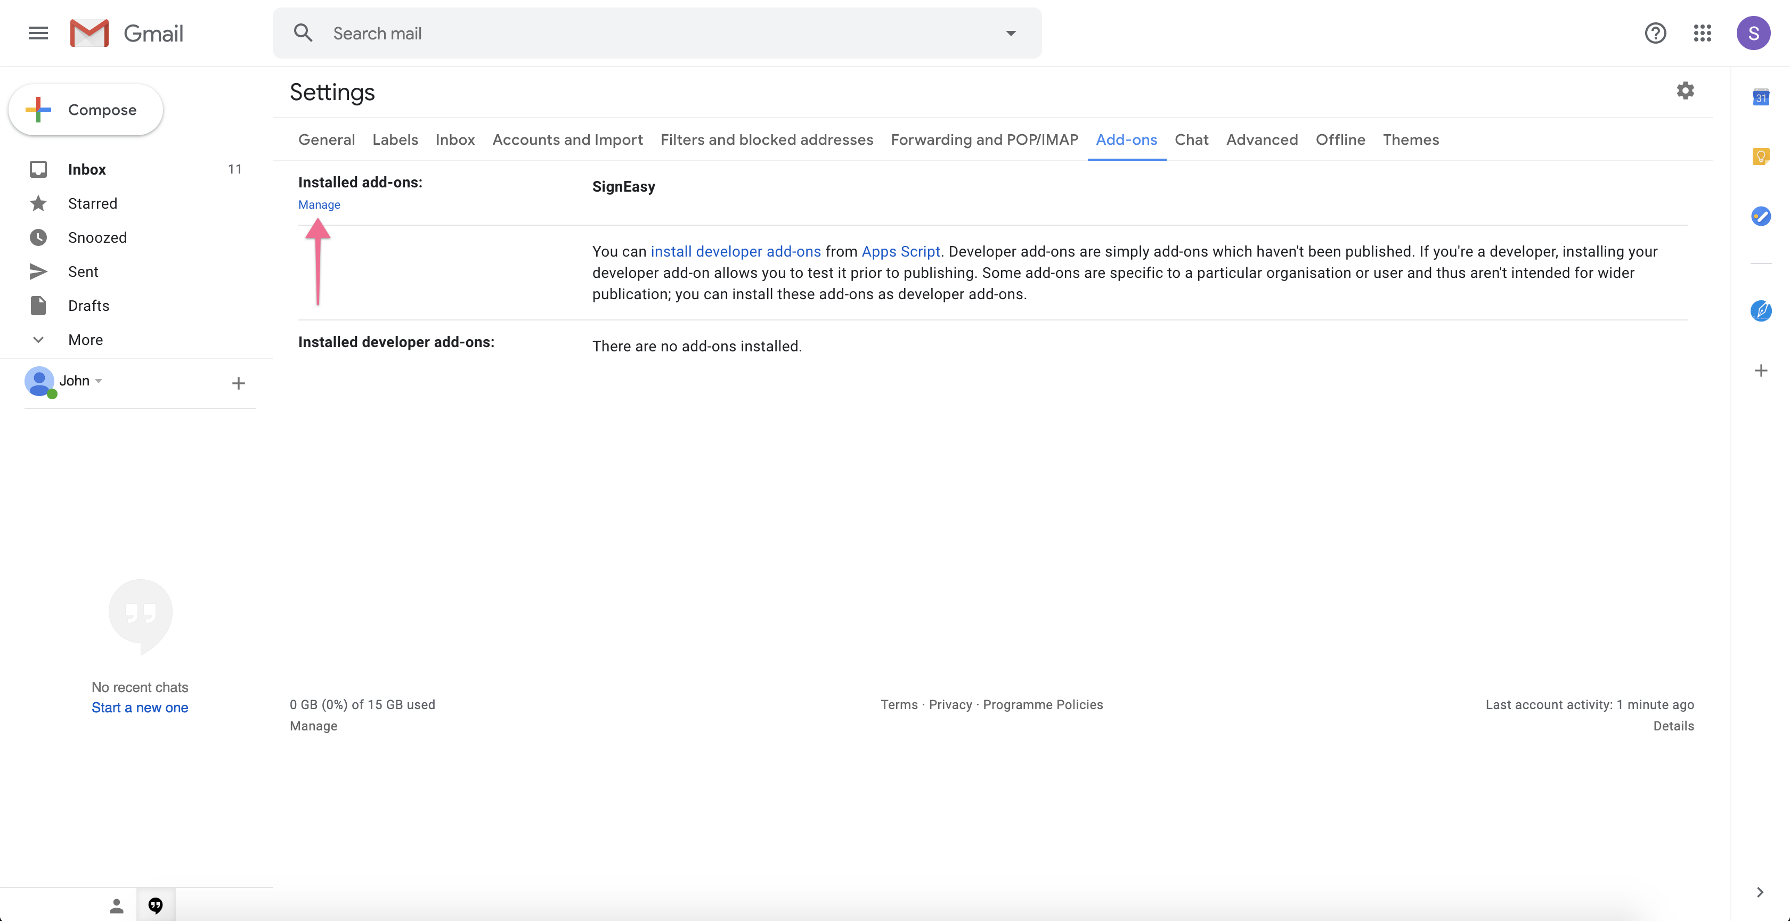The image size is (1790, 921).
Task: Click Manage under Installed add-ons
Action: pos(319,205)
